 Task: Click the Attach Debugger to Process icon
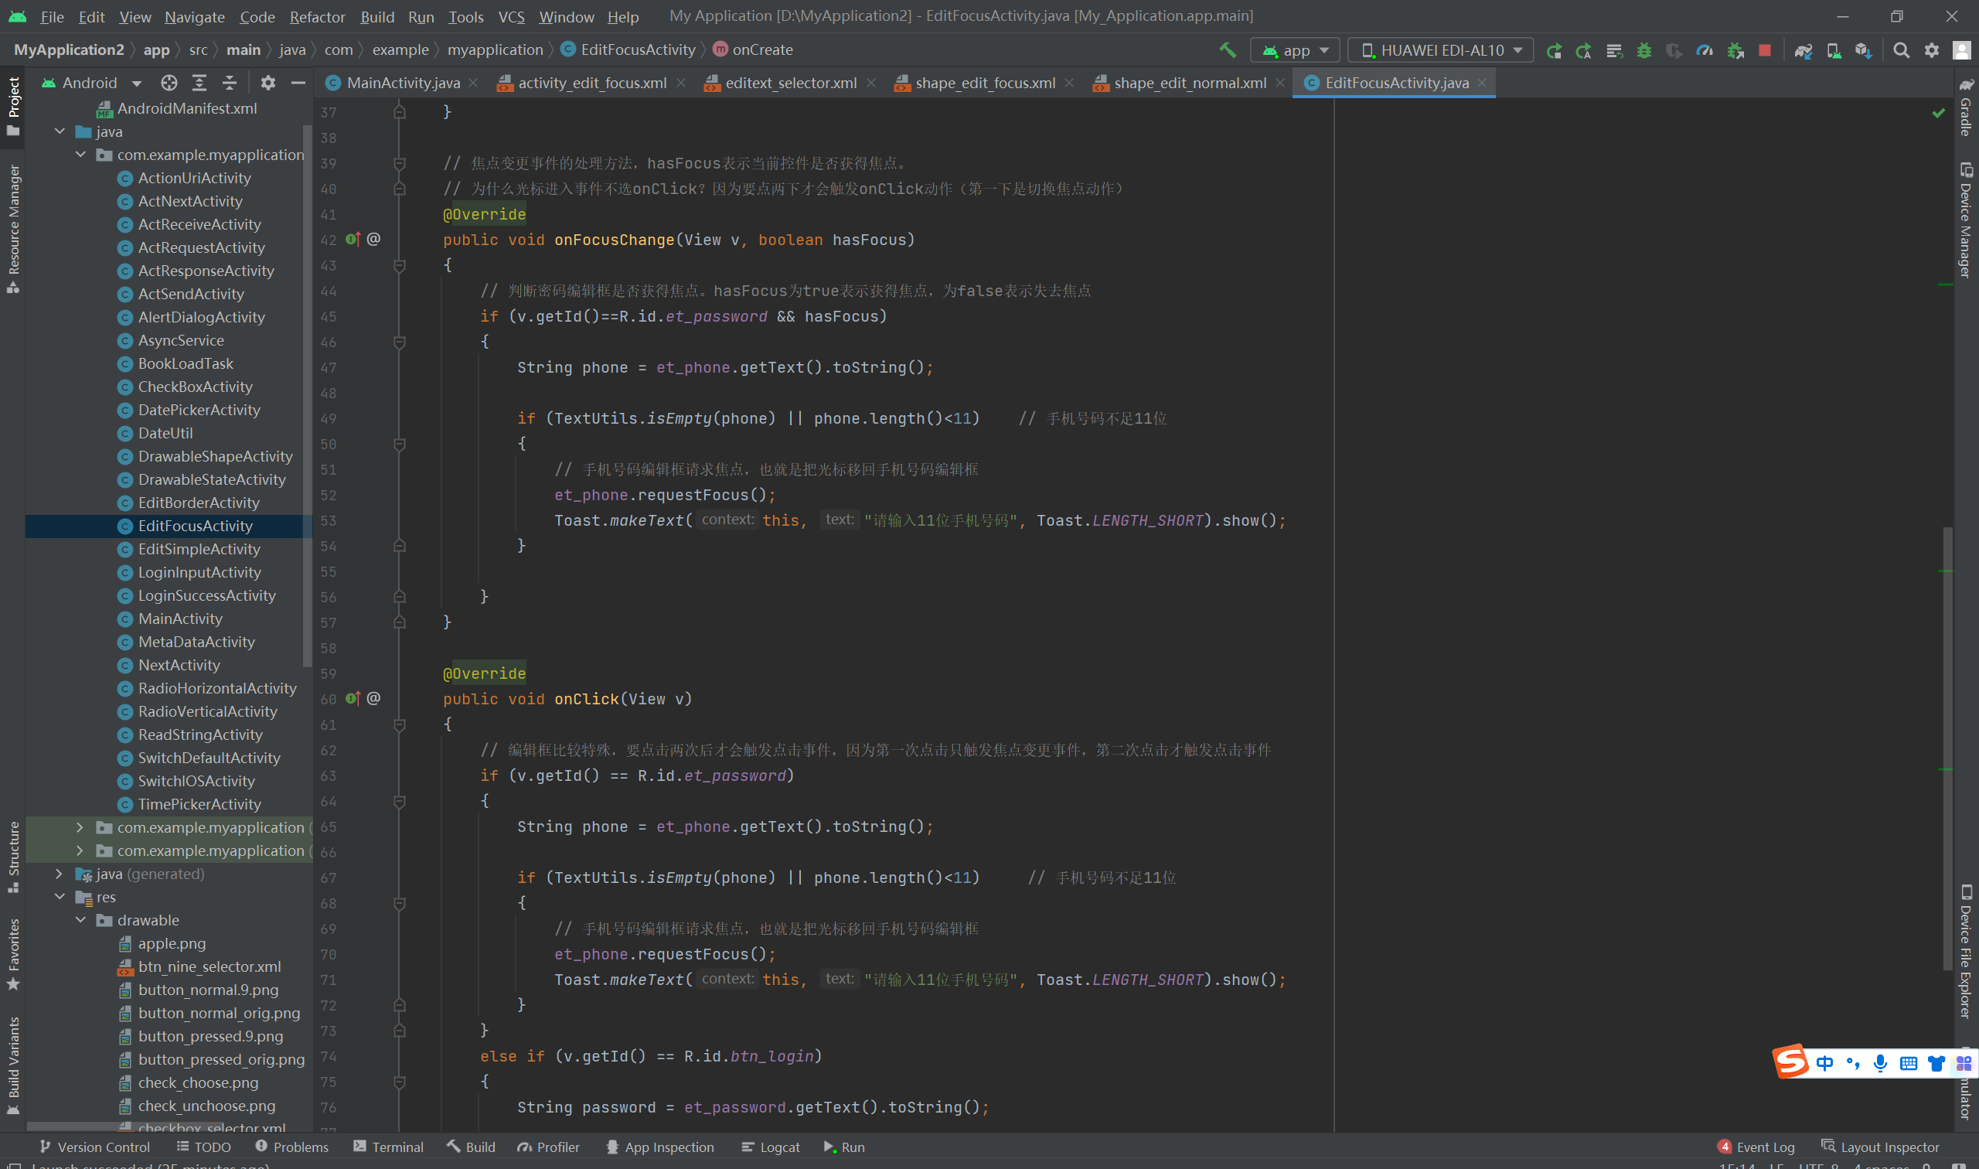point(1735,50)
